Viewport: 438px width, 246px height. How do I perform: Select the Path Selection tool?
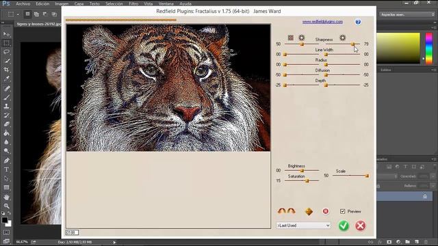click(6, 178)
